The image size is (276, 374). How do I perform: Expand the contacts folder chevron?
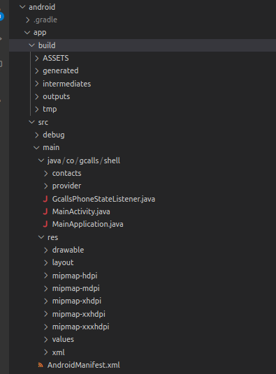(x=46, y=174)
